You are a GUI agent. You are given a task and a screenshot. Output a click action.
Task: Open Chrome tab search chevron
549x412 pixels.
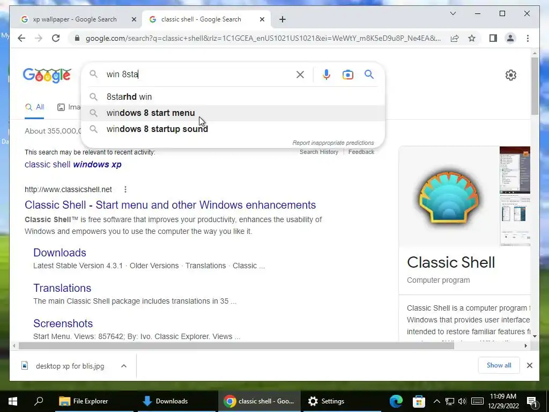point(452,13)
